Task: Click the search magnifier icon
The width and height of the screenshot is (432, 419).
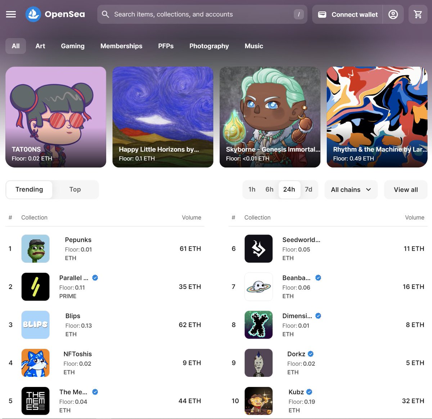Action: (x=105, y=14)
